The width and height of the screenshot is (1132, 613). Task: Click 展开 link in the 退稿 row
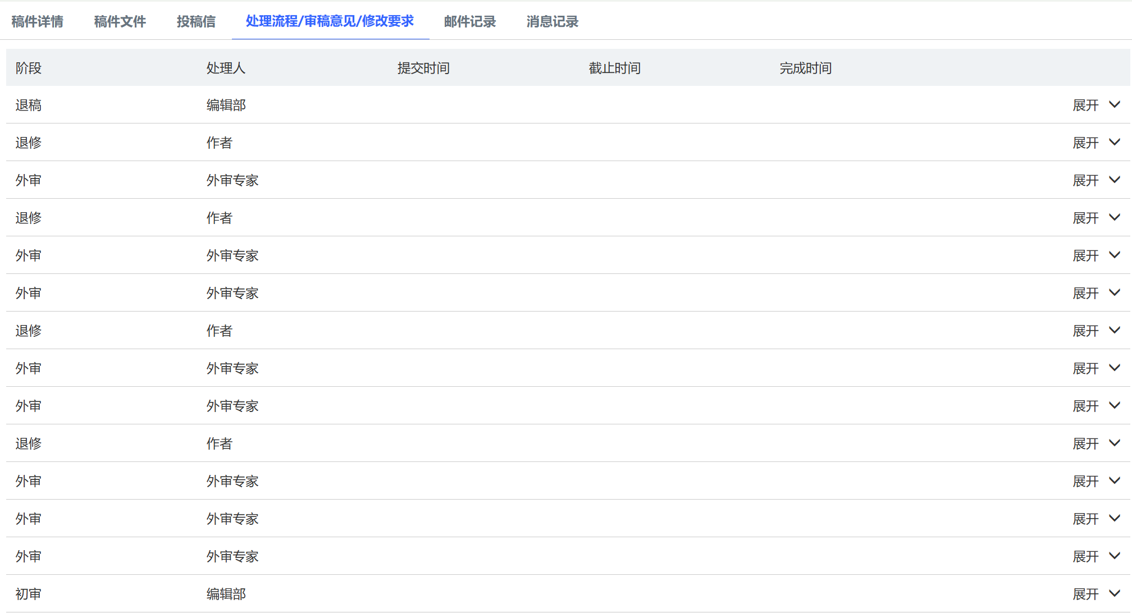coord(1085,105)
